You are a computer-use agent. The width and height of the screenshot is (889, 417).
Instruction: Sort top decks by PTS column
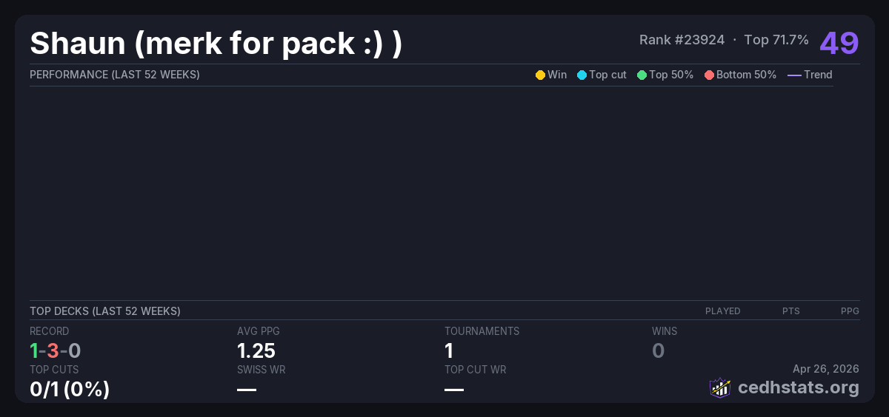(x=790, y=311)
